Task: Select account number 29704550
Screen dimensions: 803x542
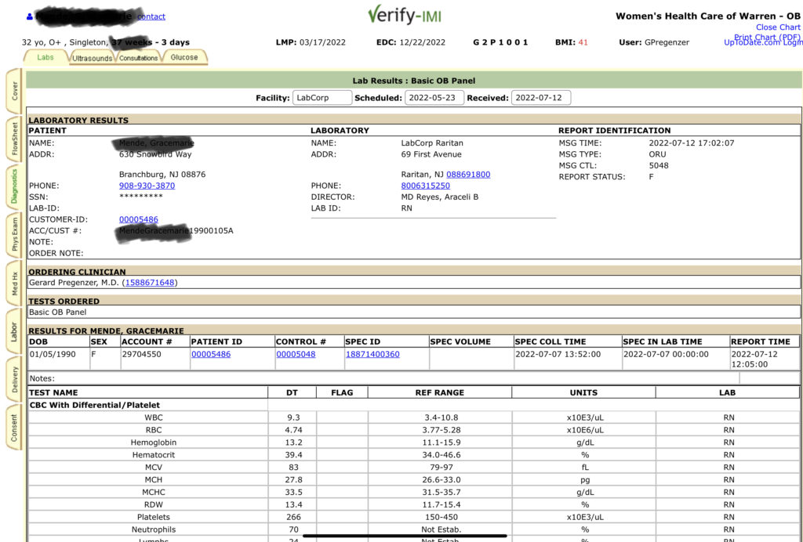Action: point(140,354)
